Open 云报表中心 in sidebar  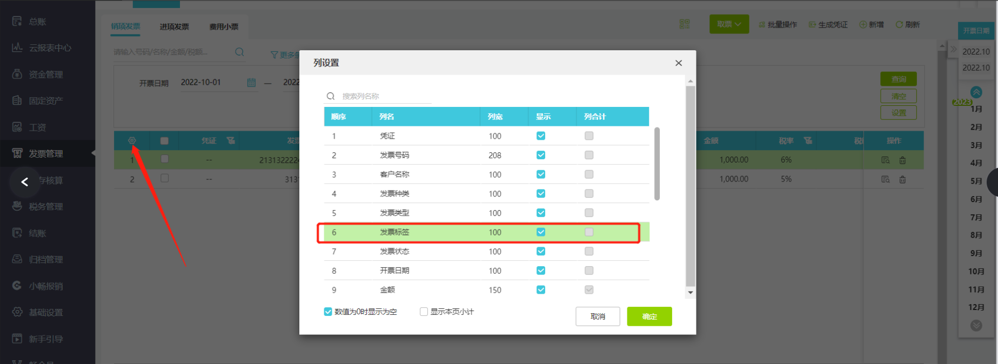pyautogui.click(x=42, y=48)
